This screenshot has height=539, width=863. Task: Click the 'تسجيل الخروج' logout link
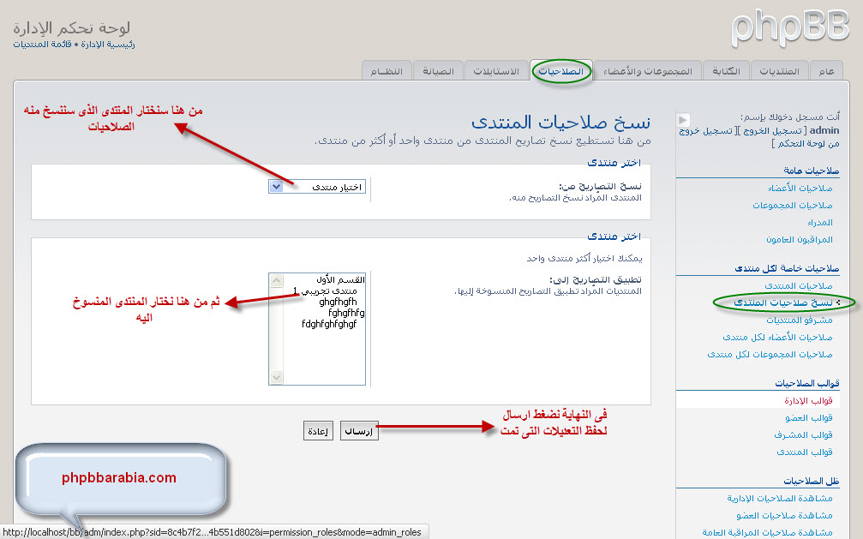click(773, 130)
